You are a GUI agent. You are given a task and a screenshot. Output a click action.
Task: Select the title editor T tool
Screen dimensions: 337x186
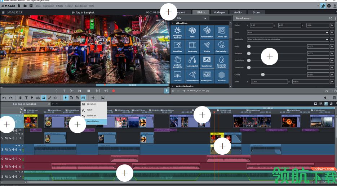(x=26, y=98)
